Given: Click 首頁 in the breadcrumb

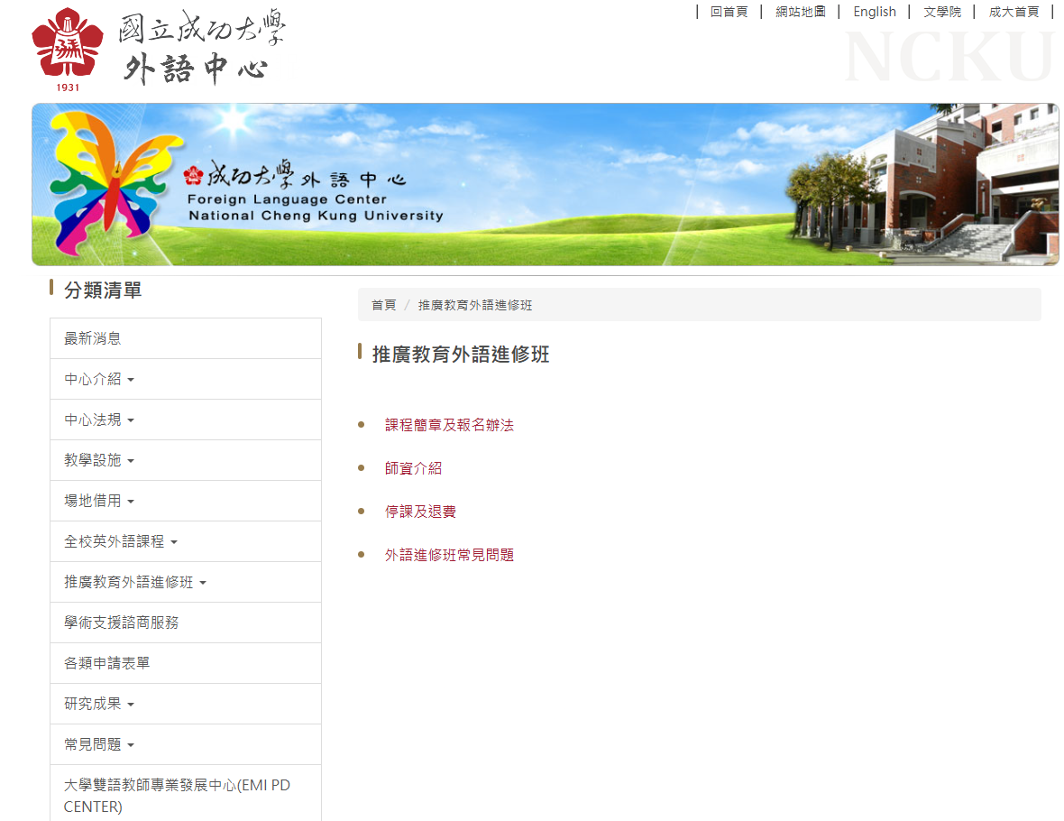Looking at the screenshot, I should (x=383, y=305).
